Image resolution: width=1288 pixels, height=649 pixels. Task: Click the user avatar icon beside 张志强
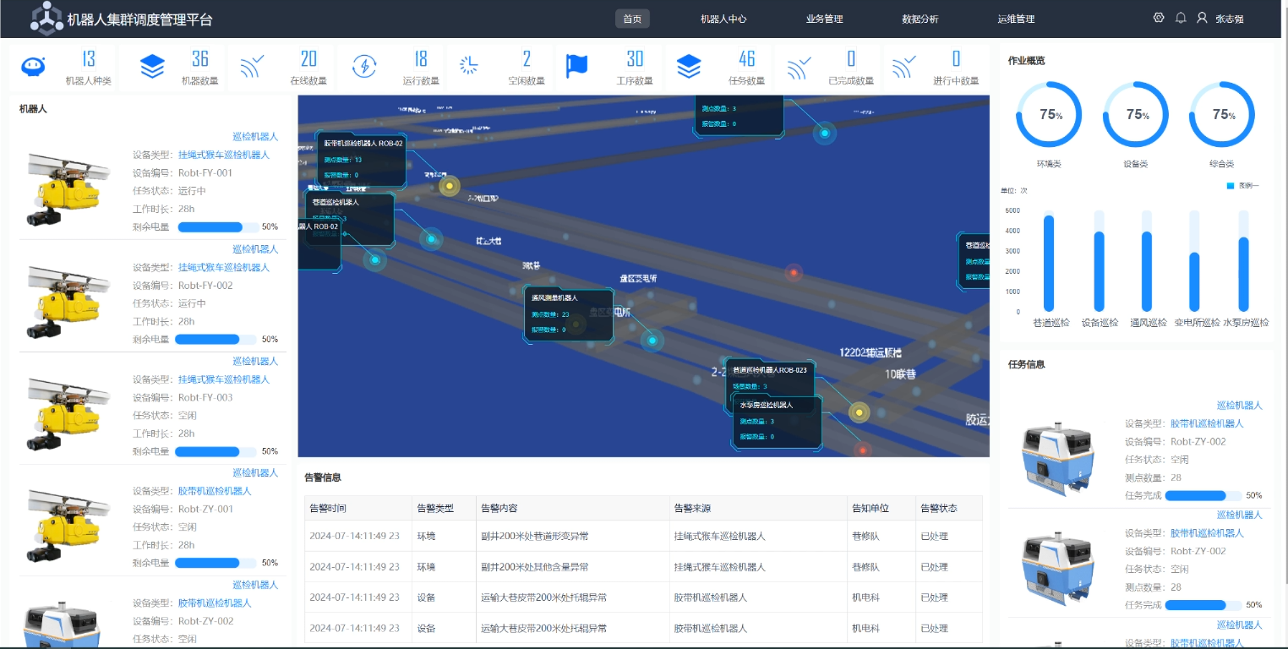point(1202,18)
